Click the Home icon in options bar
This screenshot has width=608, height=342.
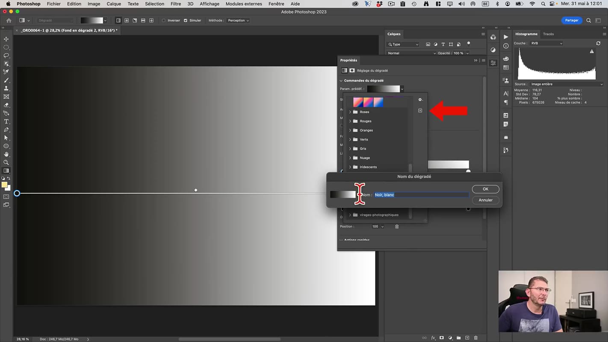click(9, 21)
